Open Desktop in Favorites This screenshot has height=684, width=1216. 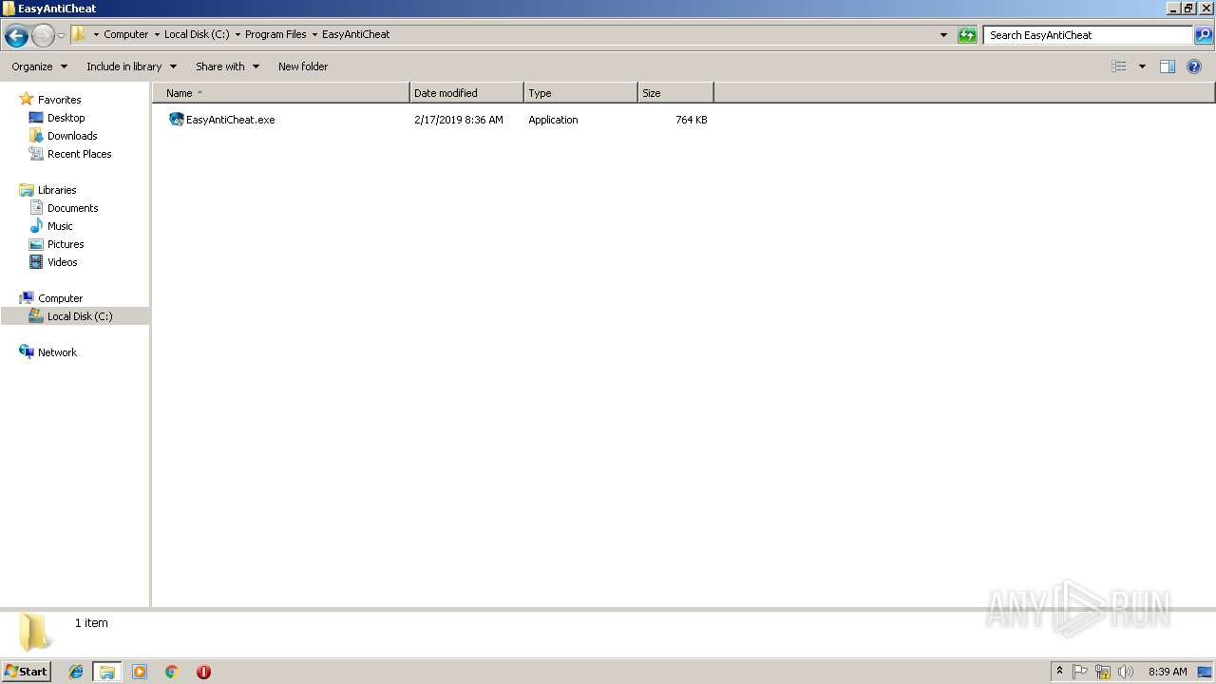click(66, 118)
